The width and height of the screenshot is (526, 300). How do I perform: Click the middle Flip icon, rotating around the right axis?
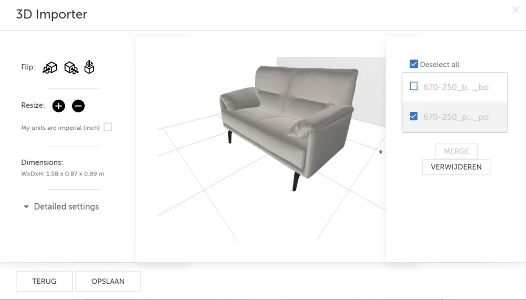point(71,67)
